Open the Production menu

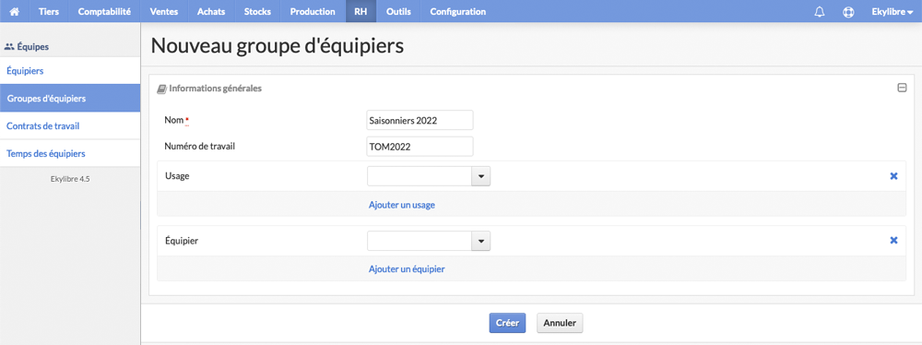click(x=313, y=11)
